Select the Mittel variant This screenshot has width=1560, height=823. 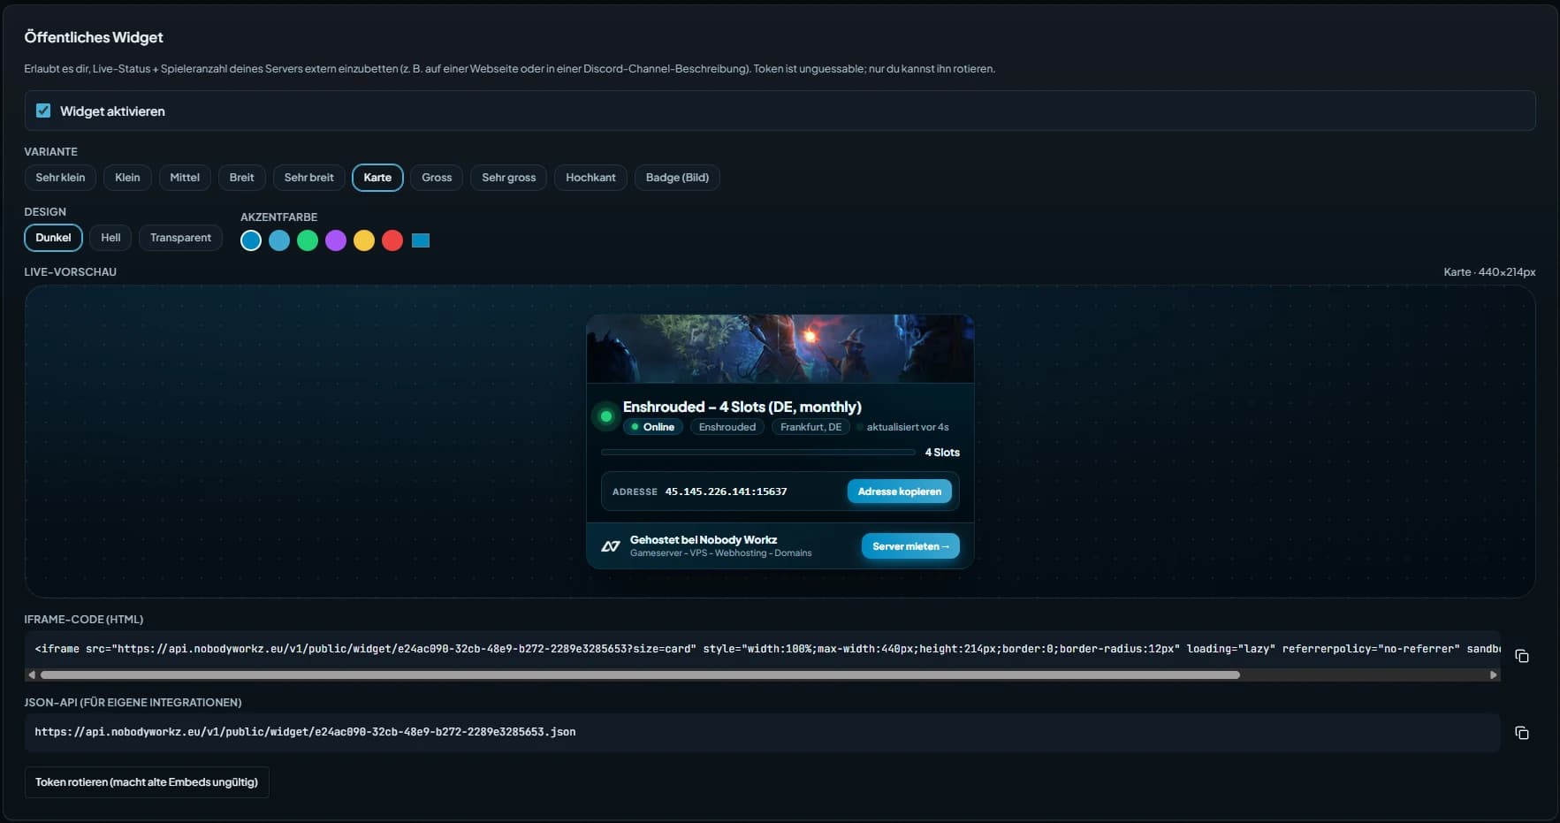coord(185,178)
